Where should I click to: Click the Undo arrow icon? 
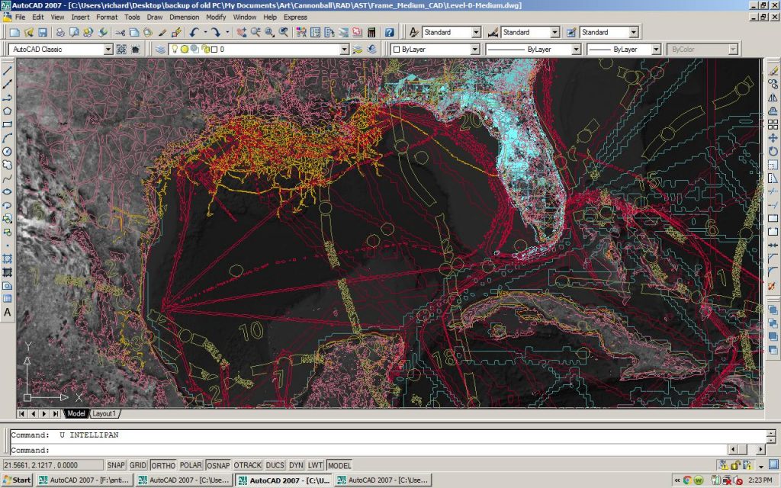194,33
